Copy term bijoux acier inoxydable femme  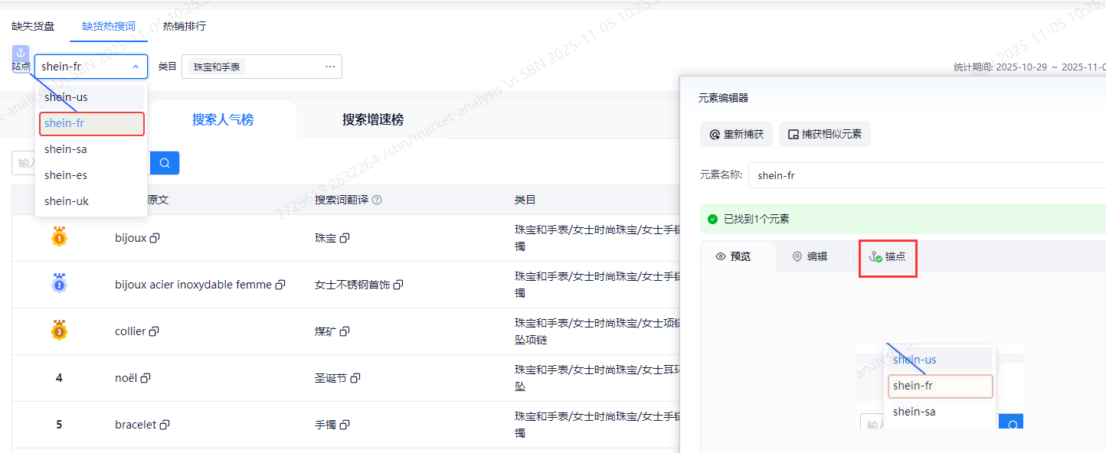pos(280,285)
